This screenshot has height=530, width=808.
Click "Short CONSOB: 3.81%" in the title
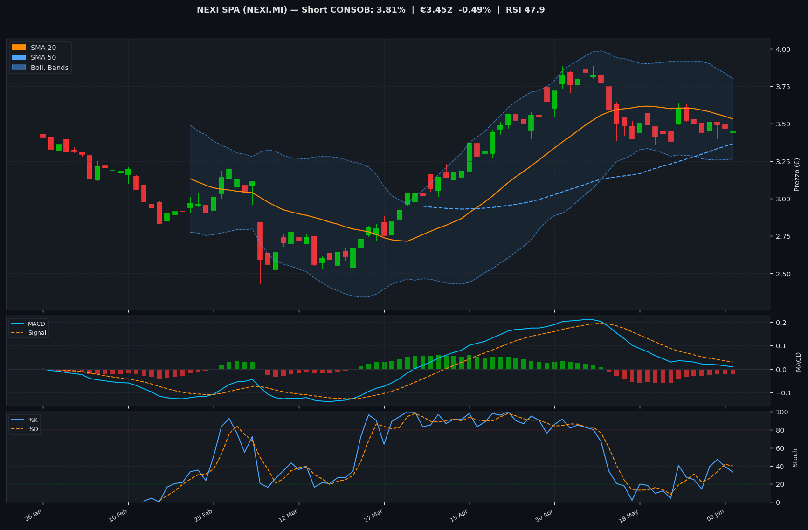click(x=353, y=10)
